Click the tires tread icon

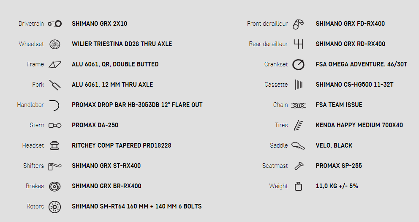[x=299, y=125]
